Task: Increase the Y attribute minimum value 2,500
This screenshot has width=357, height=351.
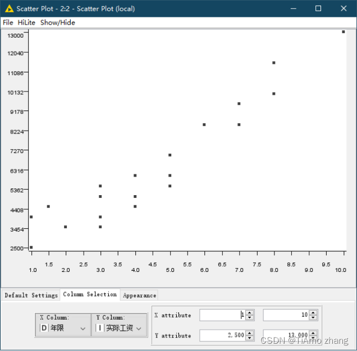Action: tap(250, 333)
